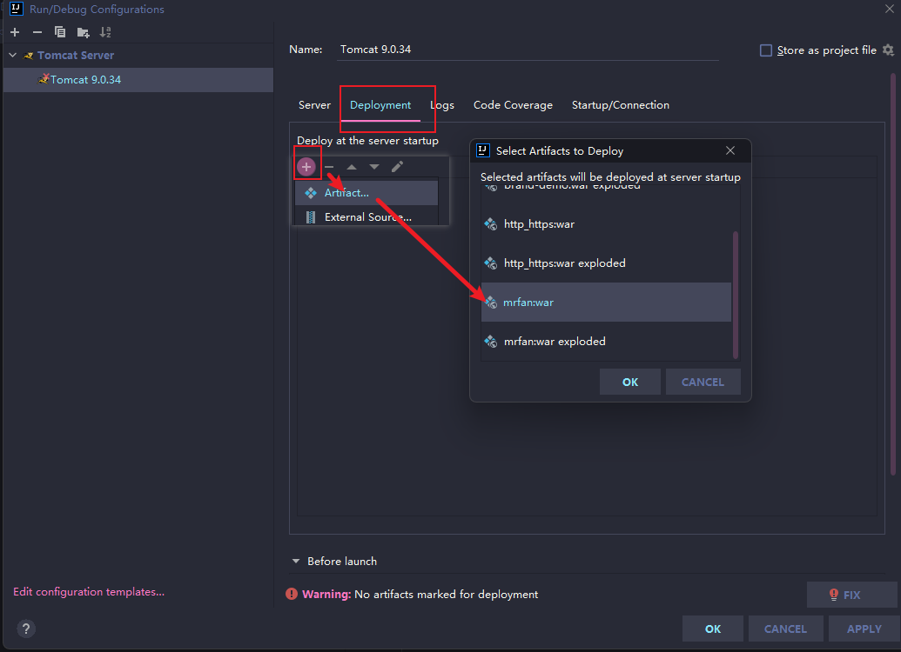Sort configurations alphabetically

click(105, 32)
